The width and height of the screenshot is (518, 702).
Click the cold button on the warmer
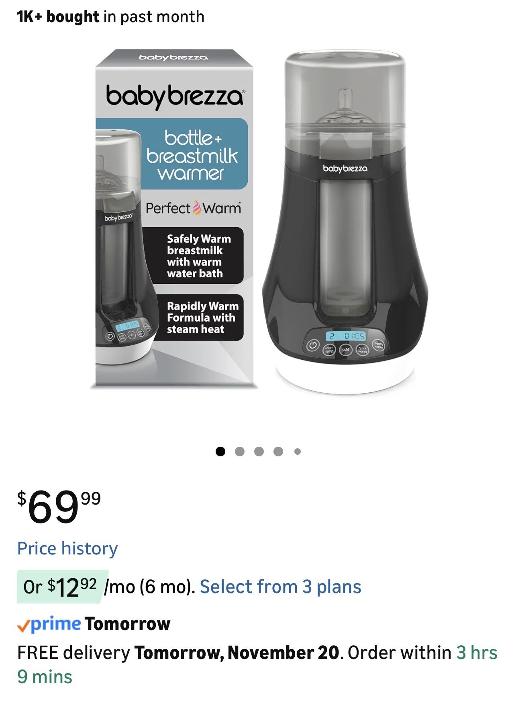pos(346,350)
